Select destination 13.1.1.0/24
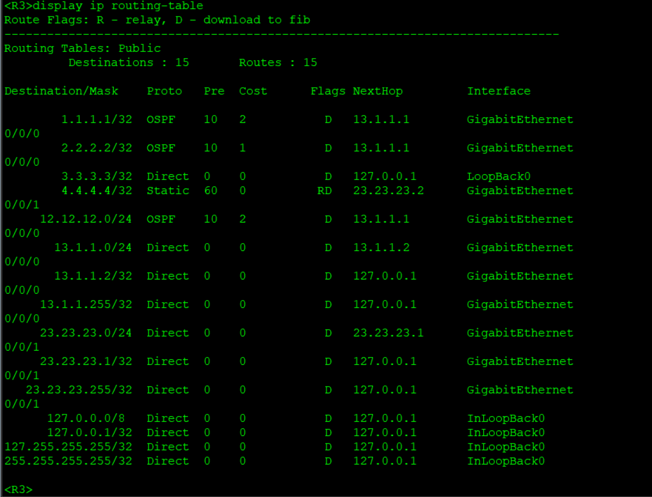Screen dimensions: 652x497 (x=93, y=248)
